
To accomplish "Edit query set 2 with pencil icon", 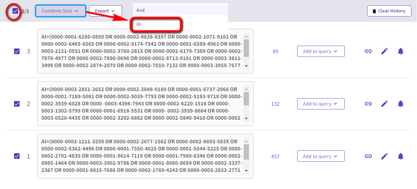I will click(385, 104).
